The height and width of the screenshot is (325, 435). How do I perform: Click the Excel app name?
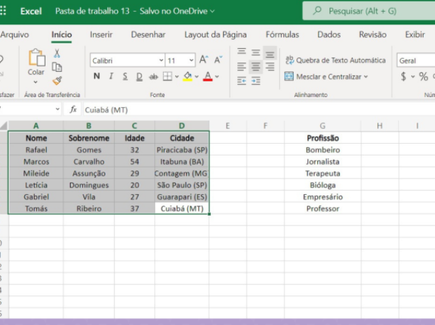pos(31,11)
